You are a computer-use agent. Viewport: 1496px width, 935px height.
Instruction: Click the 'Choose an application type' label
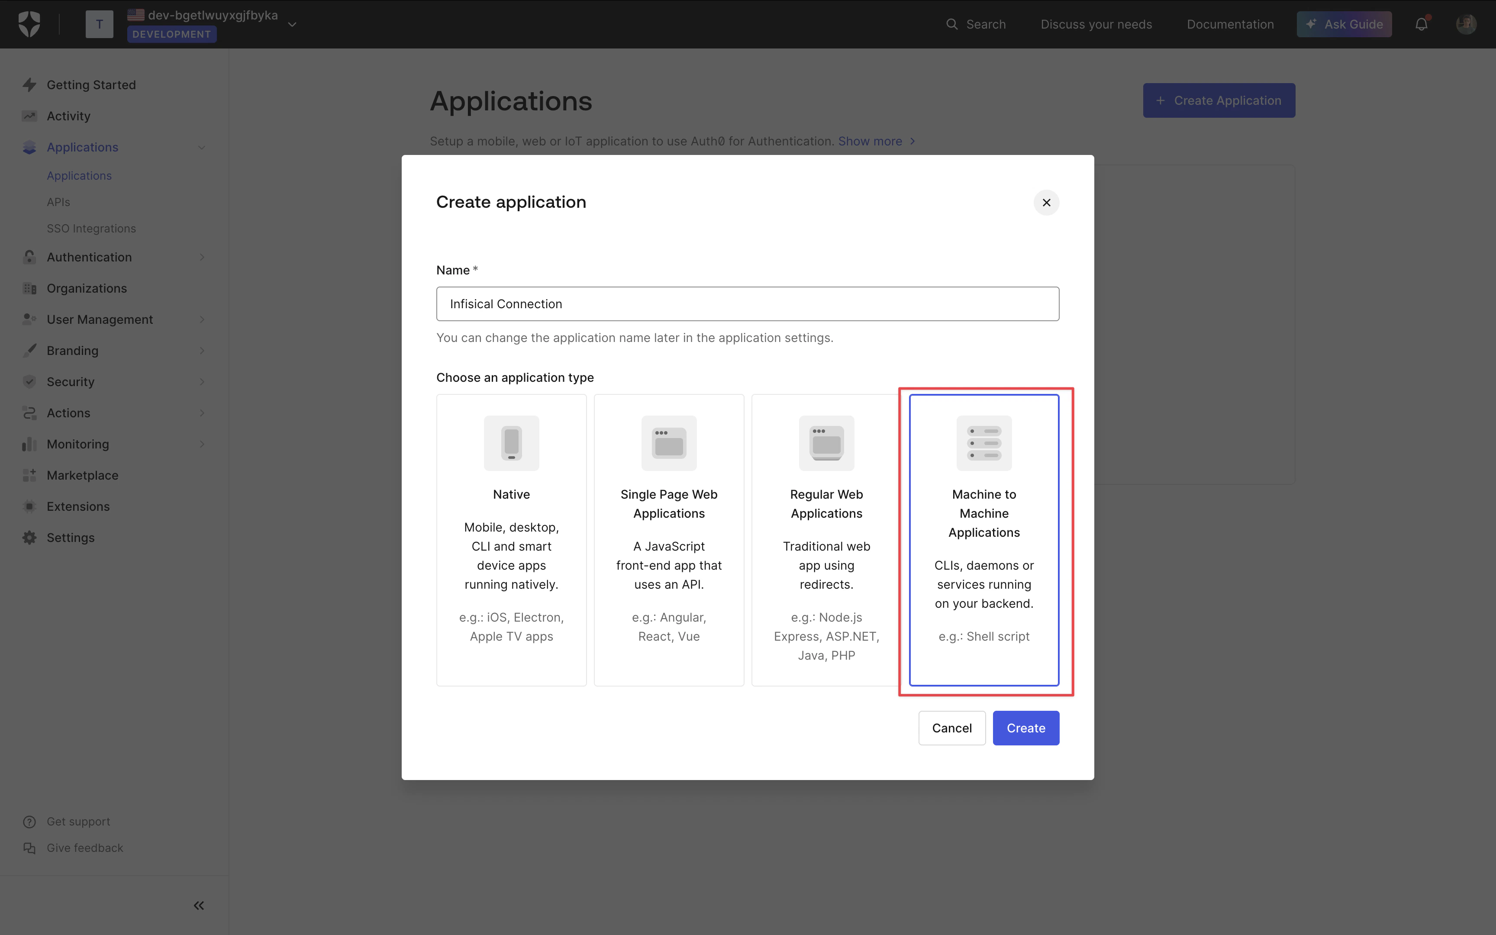(515, 377)
